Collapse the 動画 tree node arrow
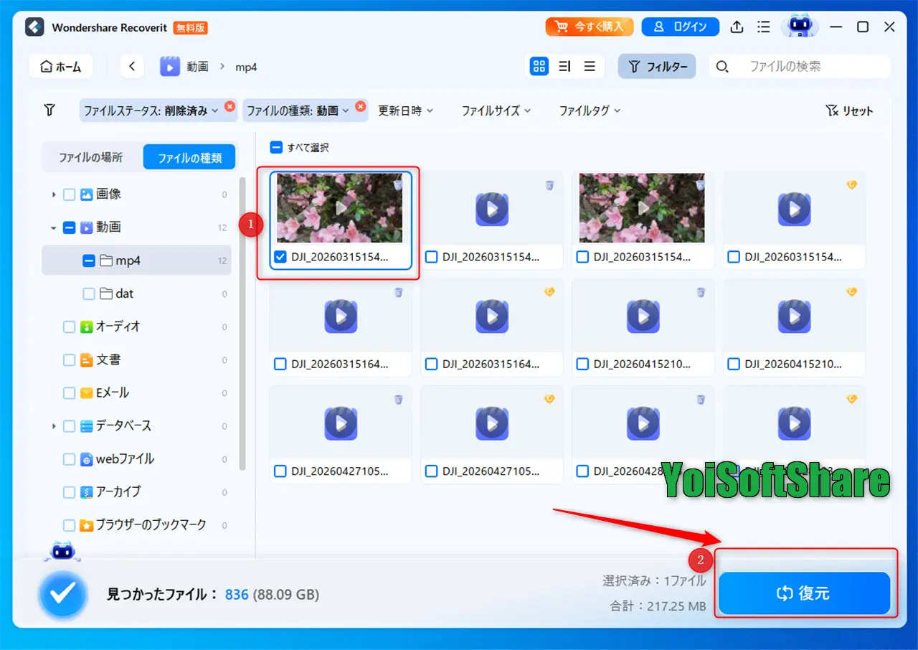The height and width of the screenshot is (650, 918). click(54, 227)
